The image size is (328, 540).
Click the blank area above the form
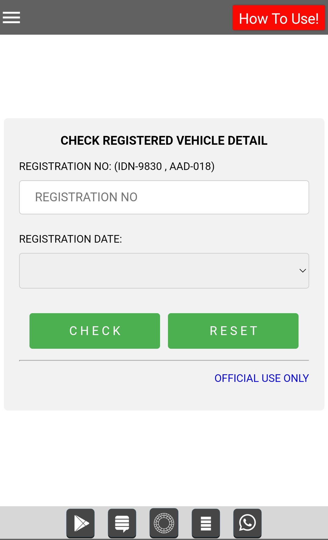164,76
